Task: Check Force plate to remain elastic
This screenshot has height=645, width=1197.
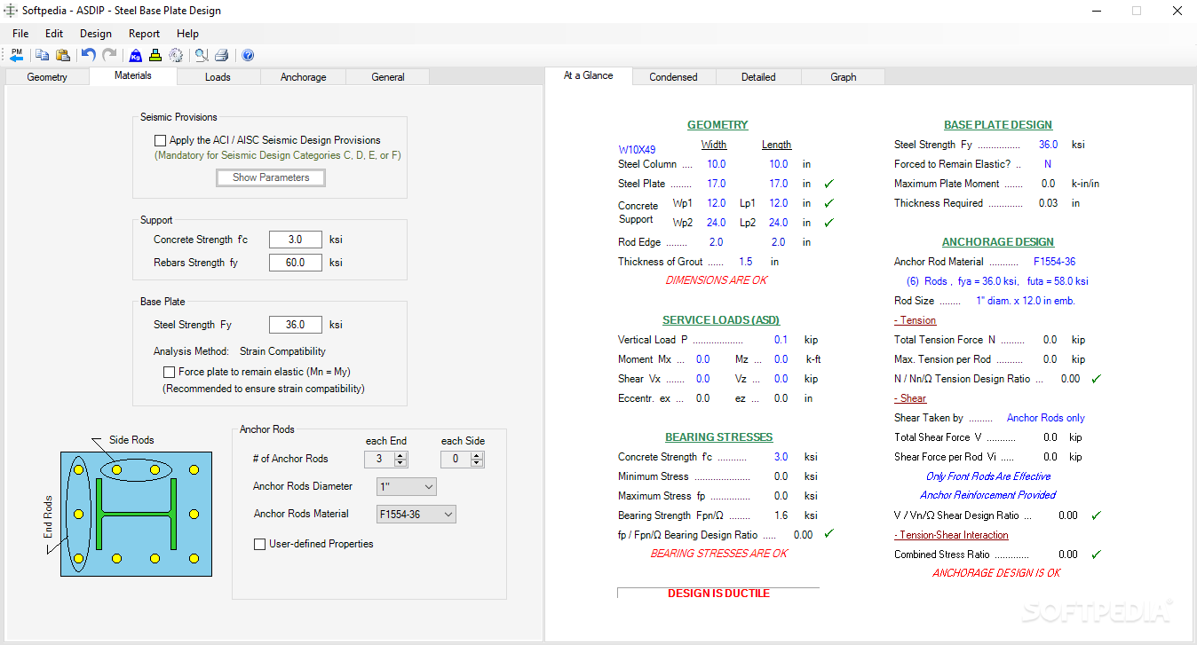Action: 169,372
